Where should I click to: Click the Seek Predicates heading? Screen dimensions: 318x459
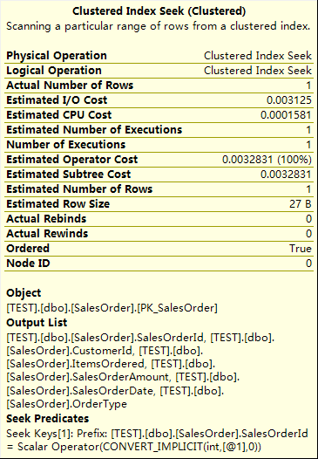(48, 419)
